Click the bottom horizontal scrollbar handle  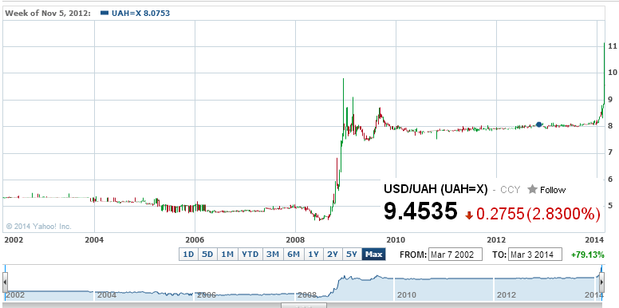[x=304, y=306]
